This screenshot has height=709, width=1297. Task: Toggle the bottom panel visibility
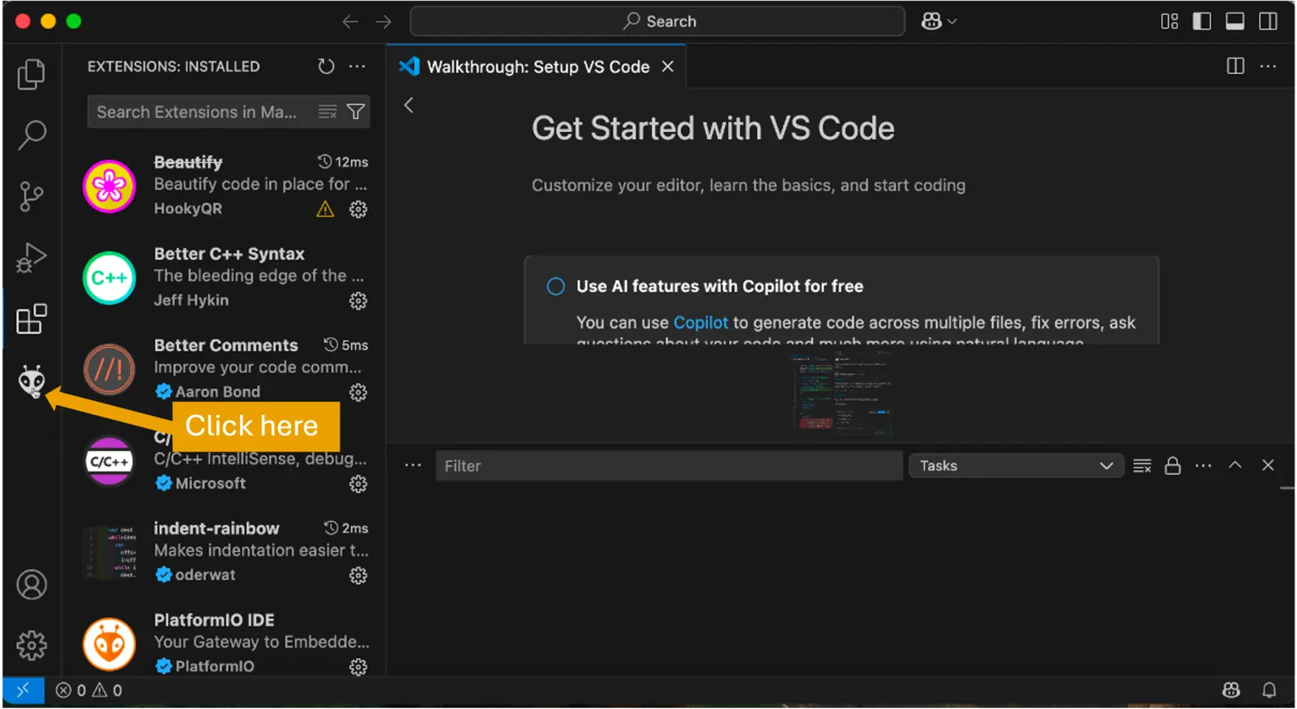tap(1235, 22)
